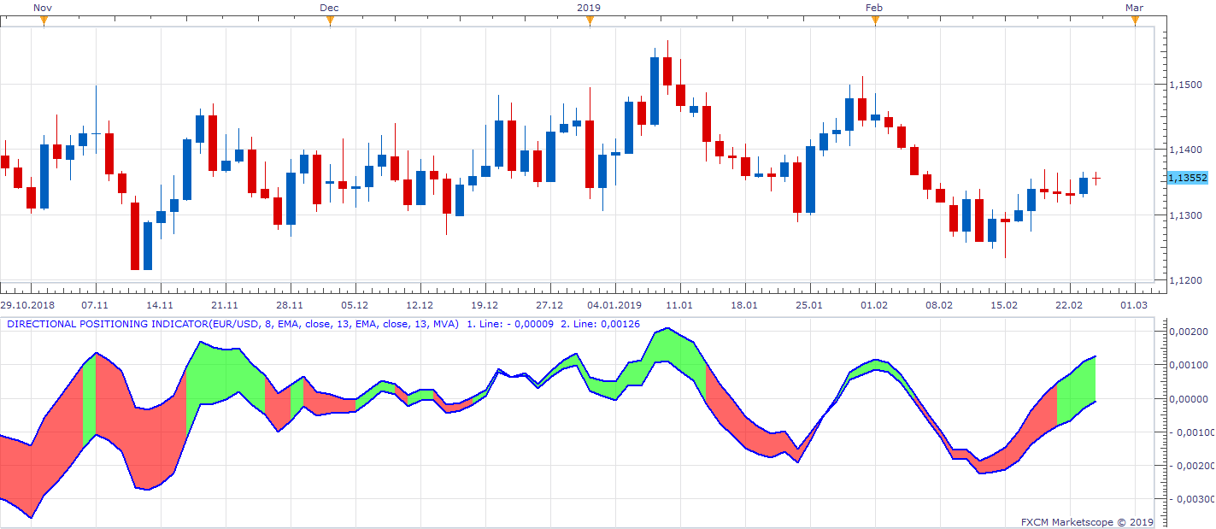Click the 01.03 date label
This screenshot has width=1216, height=529.
[x=1134, y=305]
